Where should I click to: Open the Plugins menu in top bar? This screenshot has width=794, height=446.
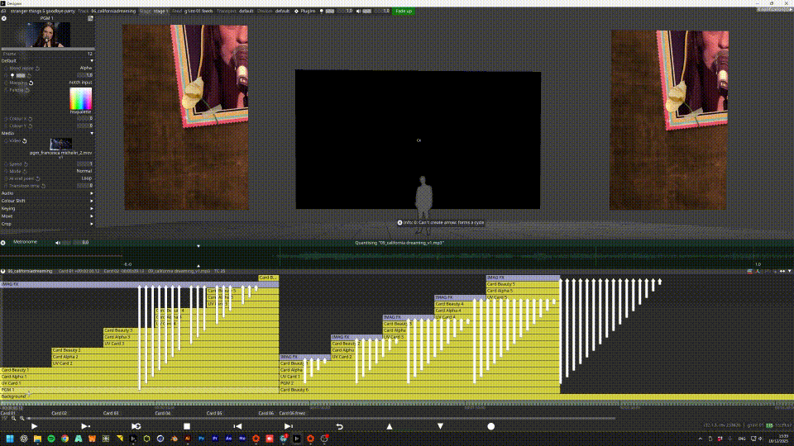[x=305, y=11]
